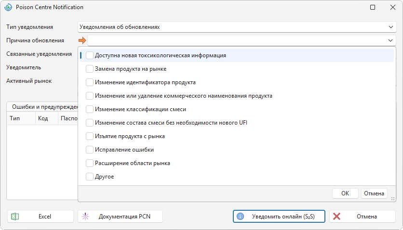Maximize the Poison Centre Notification window
This screenshot has height=230, width=403.
pyautogui.click(x=373, y=7)
